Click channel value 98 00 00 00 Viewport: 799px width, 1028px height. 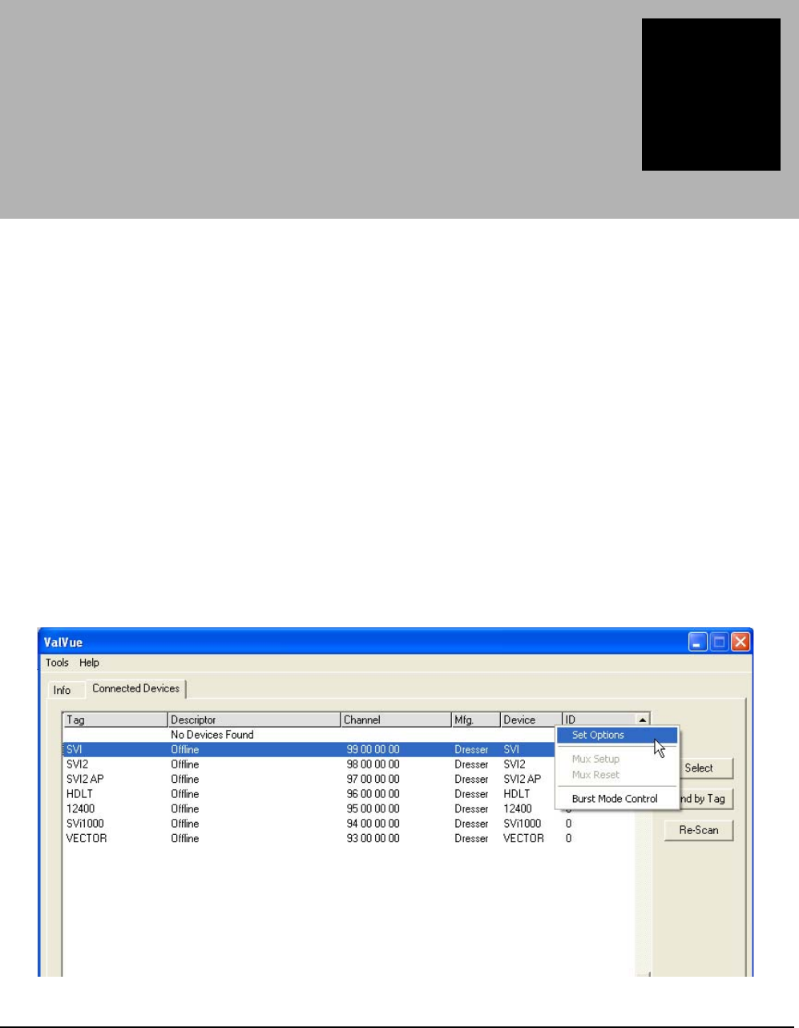(x=373, y=764)
